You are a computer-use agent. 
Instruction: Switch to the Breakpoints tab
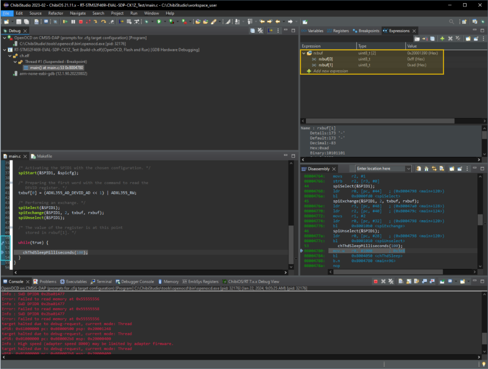[x=366, y=31]
